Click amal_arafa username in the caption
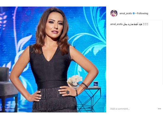The height and width of the screenshot is (119, 163). [x=116, y=24]
